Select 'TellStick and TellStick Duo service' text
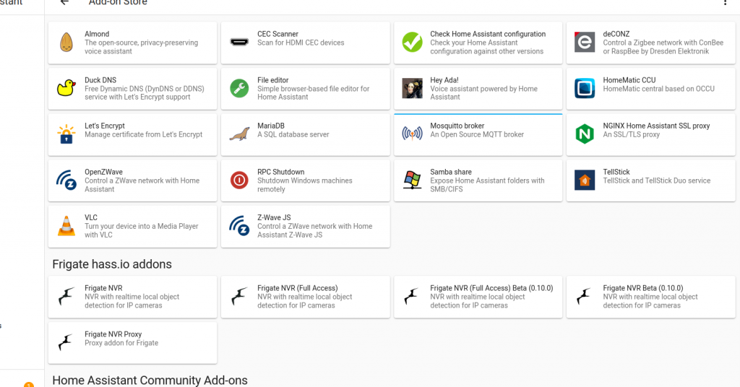The height and width of the screenshot is (387, 740). click(x=656, y=181)
